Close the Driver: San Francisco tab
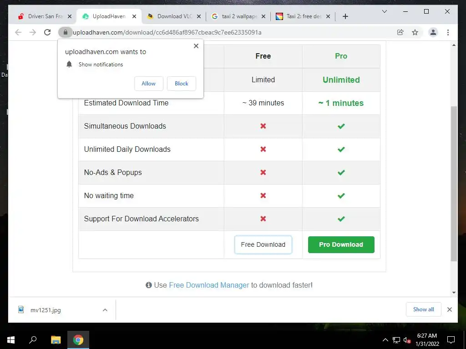Viewport: 466px width, 349px height. (70, 16)
